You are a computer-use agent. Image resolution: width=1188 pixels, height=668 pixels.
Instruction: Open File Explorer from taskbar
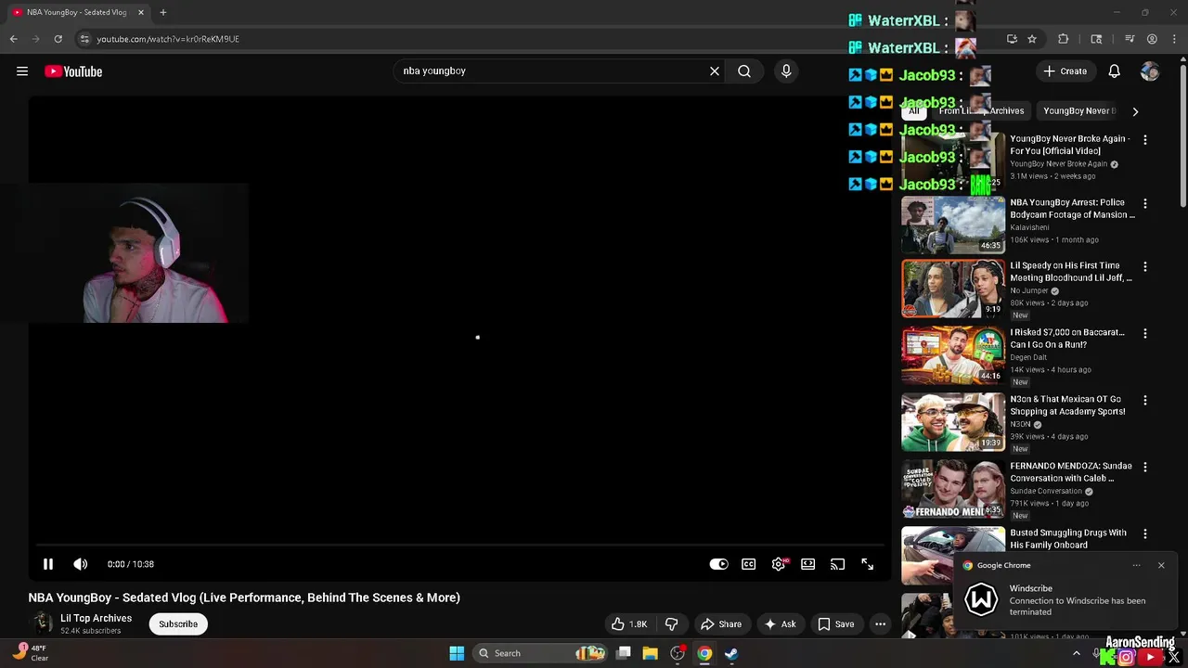click(x=651, y=653)
